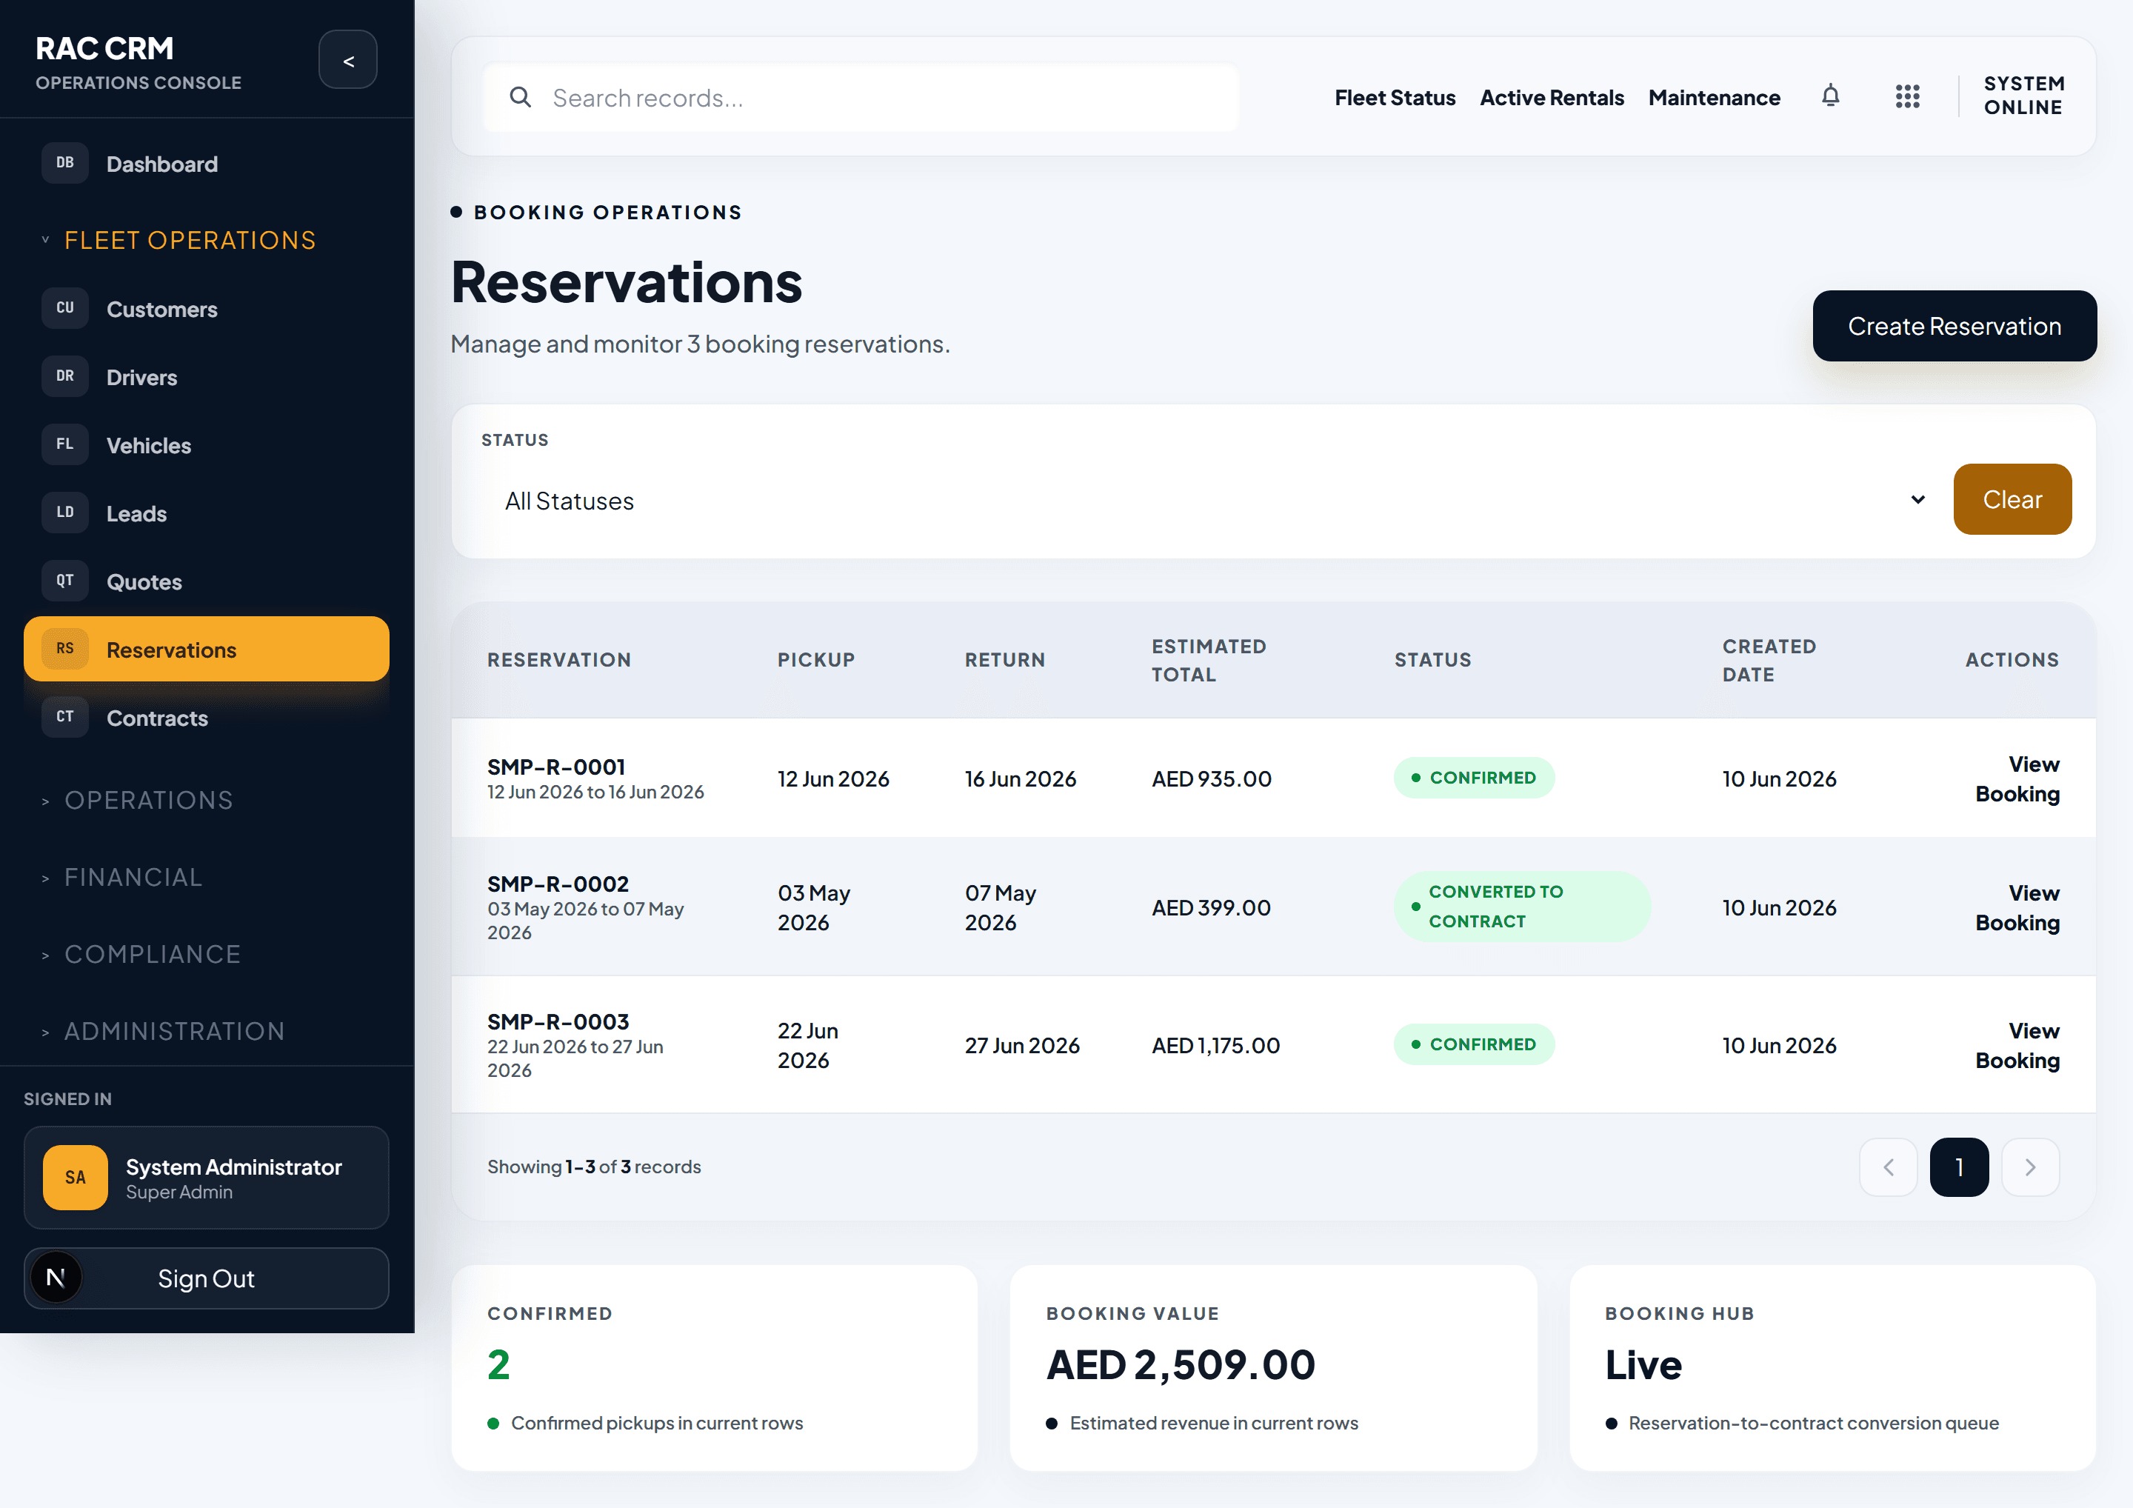Image resolution: width=2133 pixels, height=1508 pixels.
Task: Click the DB badge beside Dashboard
Action: pos(65,164)
